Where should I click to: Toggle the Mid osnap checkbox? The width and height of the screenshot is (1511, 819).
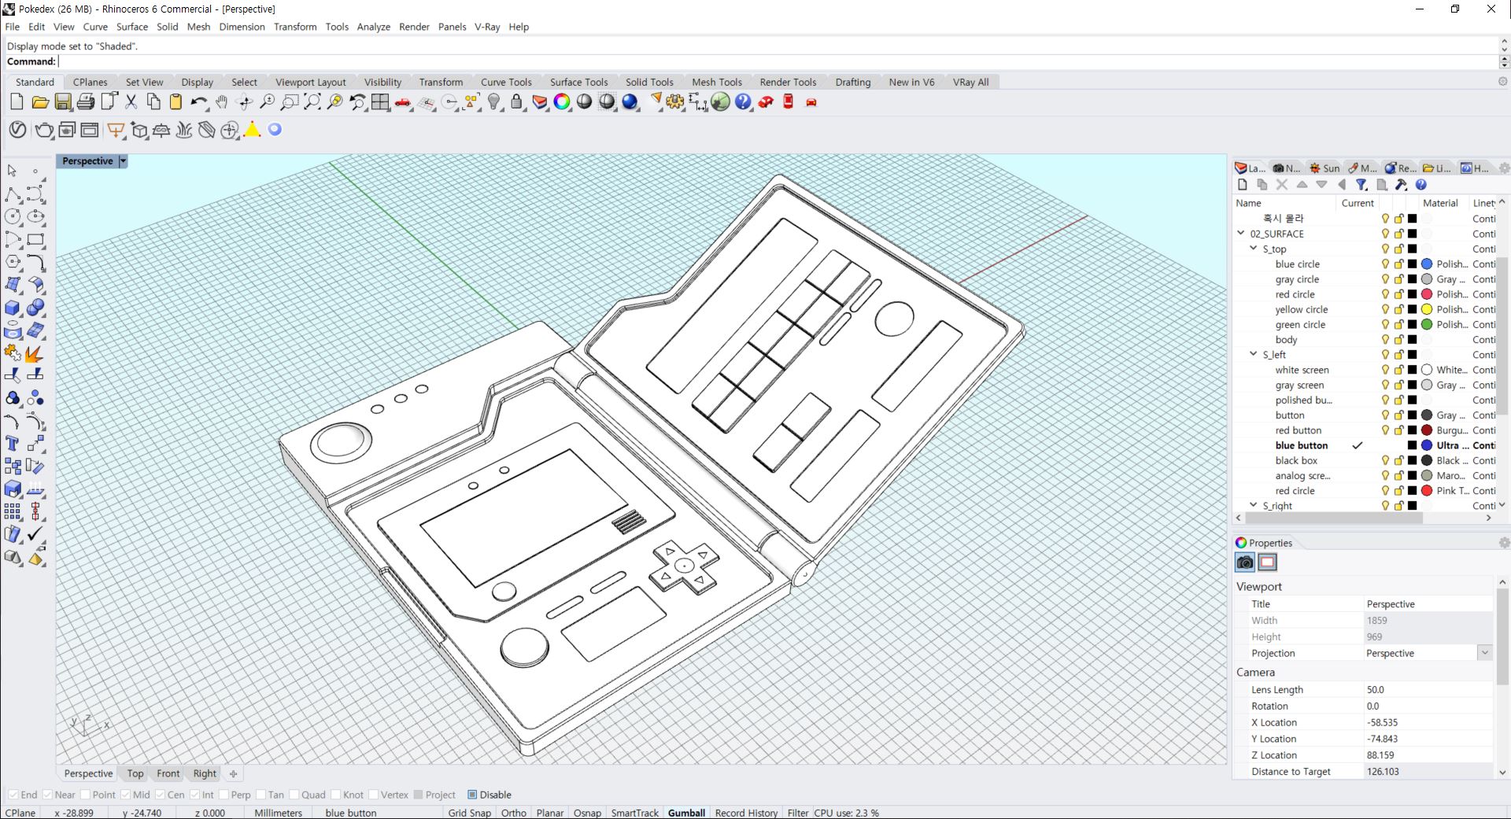(x=125, y=795)
